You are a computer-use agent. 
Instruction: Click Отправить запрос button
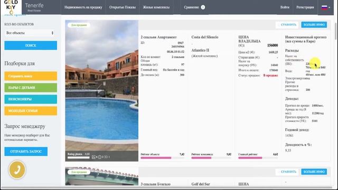click(x=26, y=151)
